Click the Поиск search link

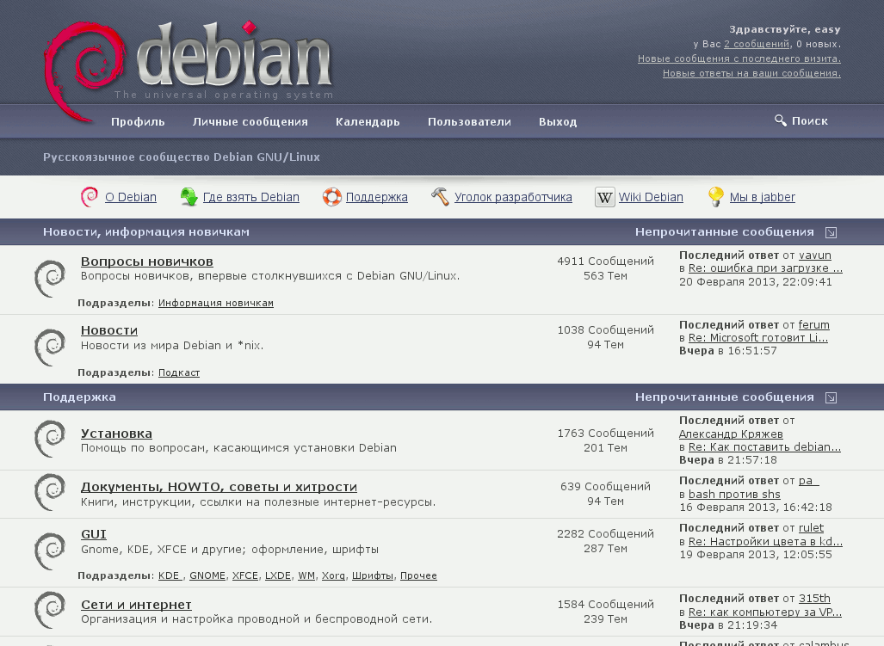pos(810,121)
